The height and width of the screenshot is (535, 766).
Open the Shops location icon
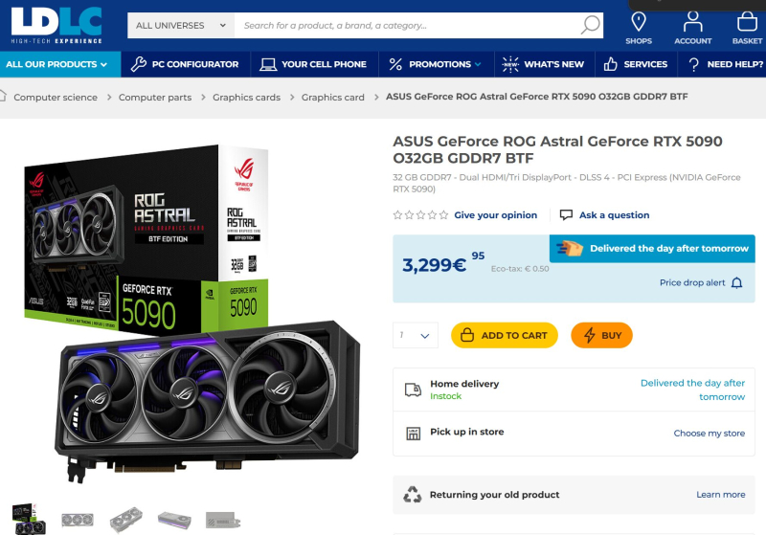click(x=639, y=23)
